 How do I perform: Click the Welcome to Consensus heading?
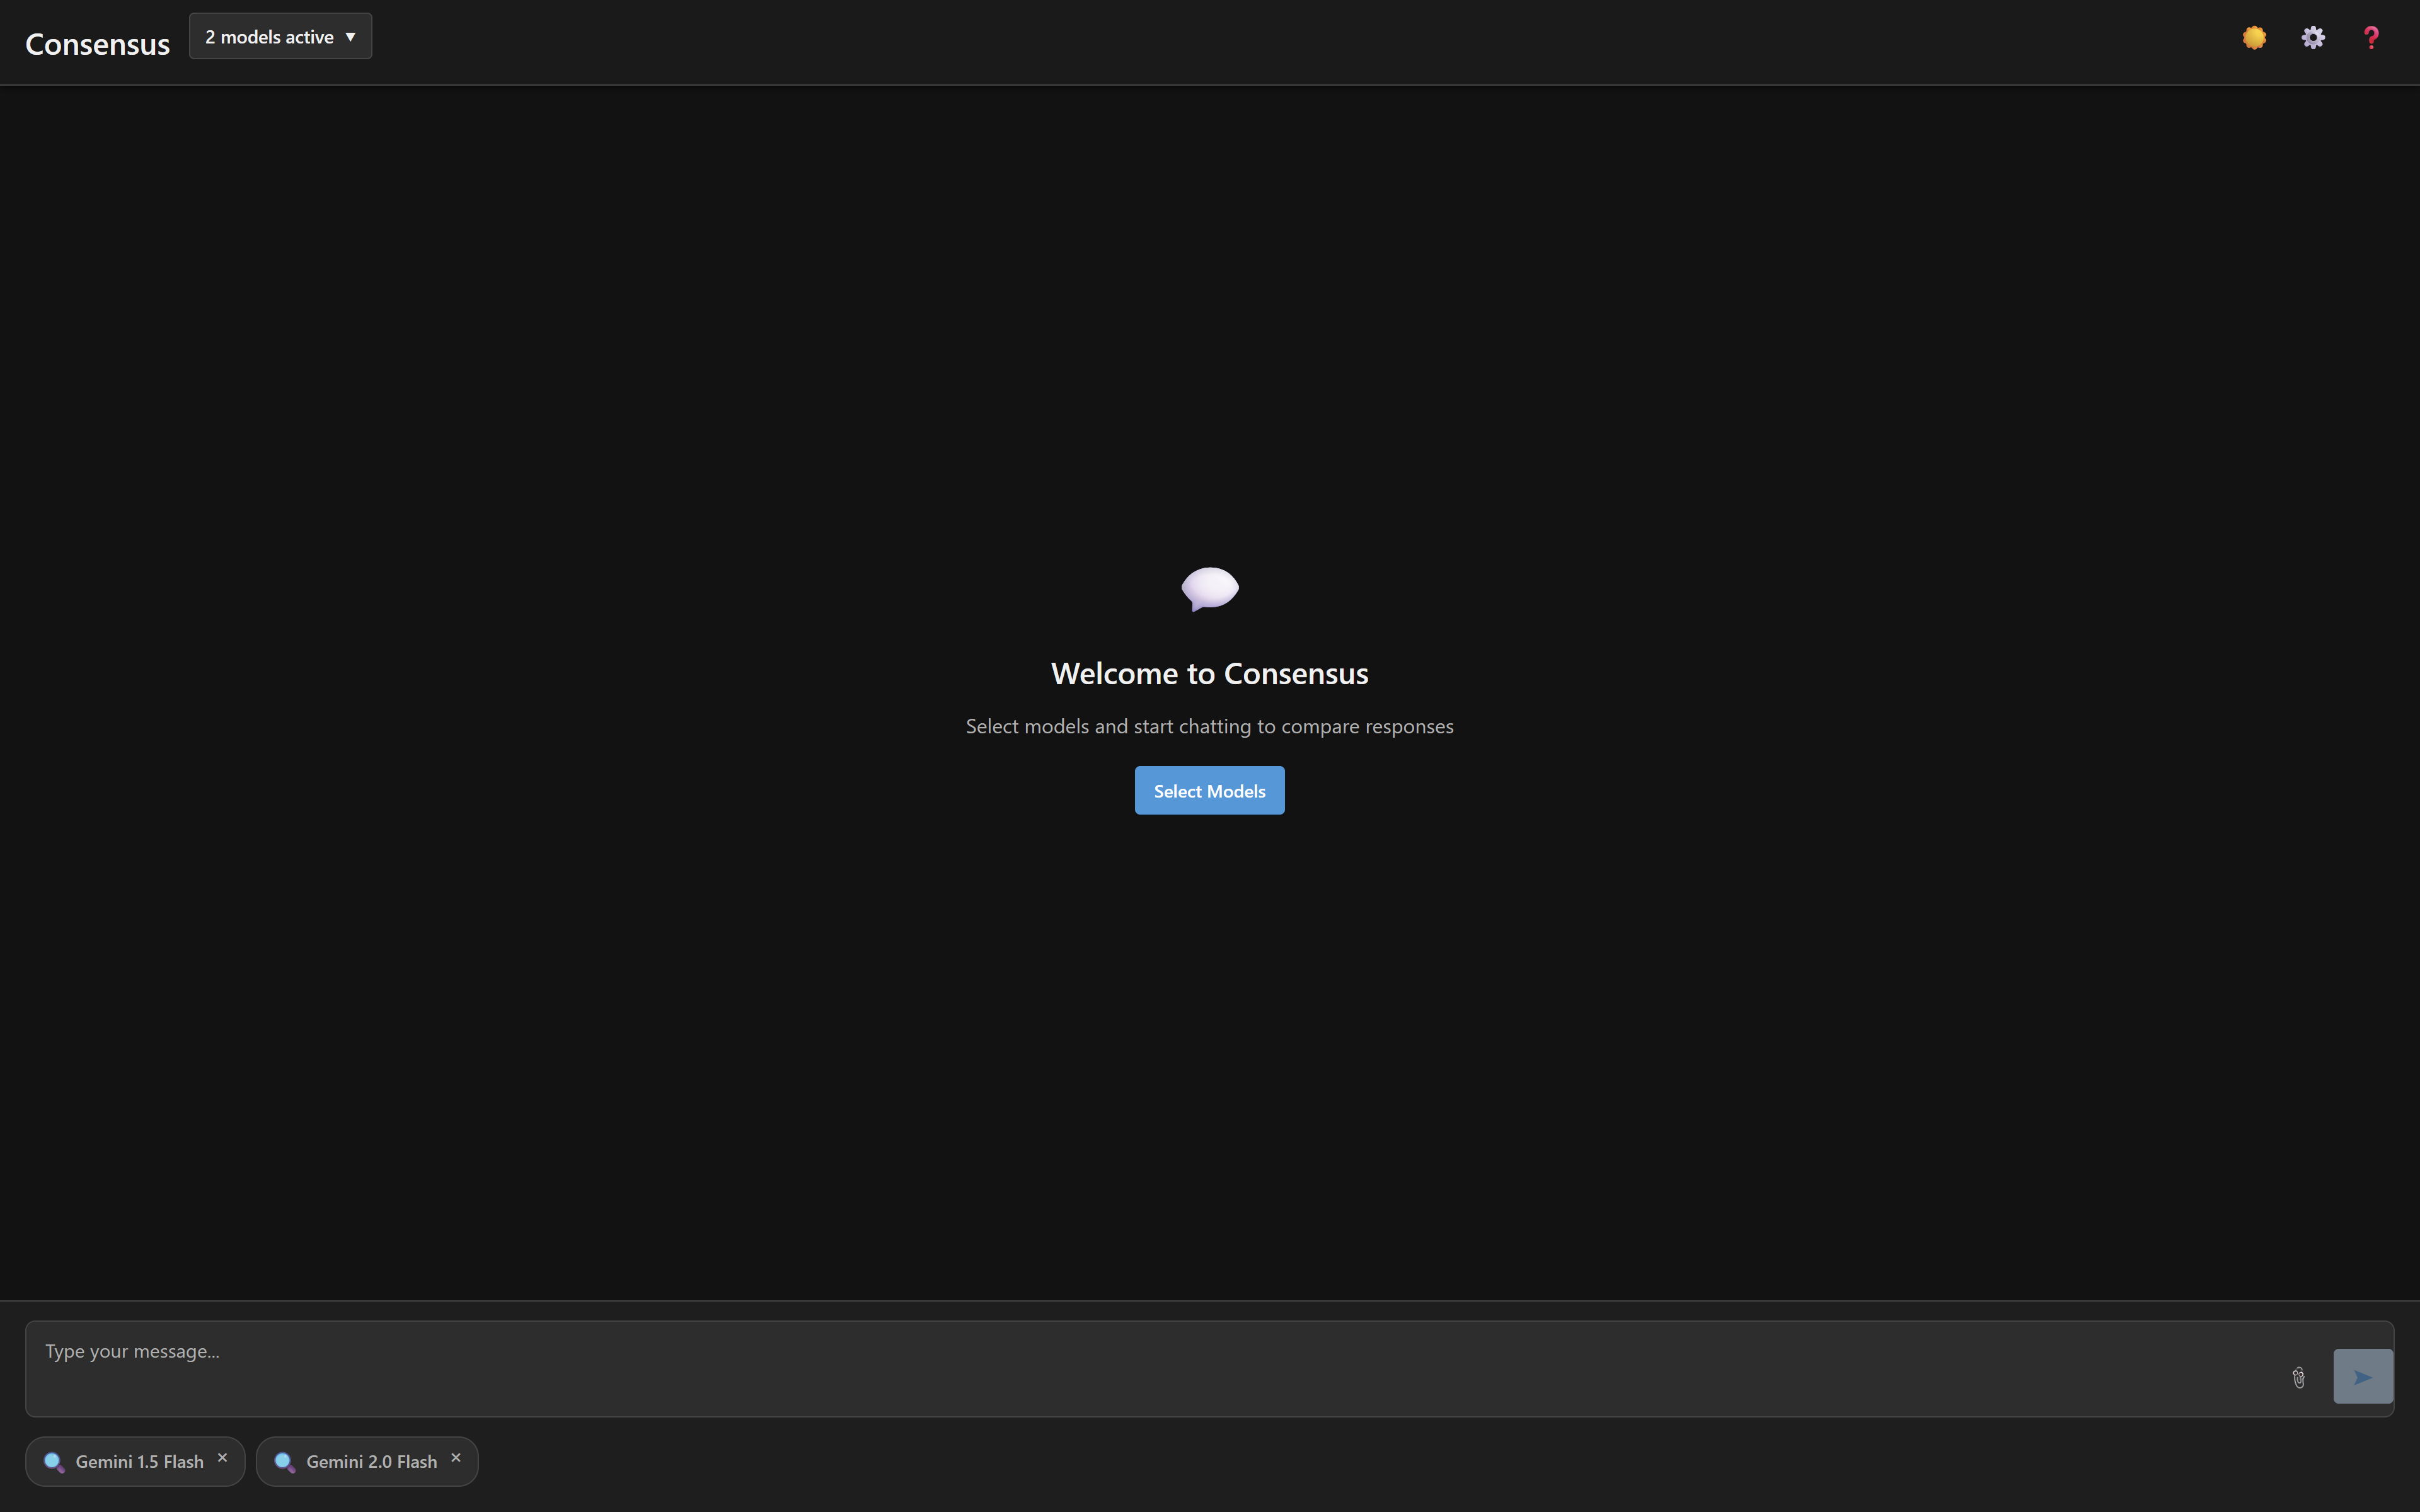1209,674
